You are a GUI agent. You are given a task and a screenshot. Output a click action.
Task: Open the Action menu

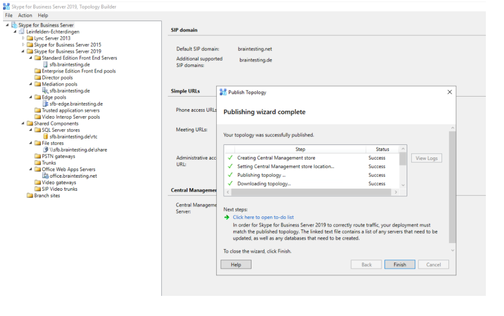tap(25, 16)
